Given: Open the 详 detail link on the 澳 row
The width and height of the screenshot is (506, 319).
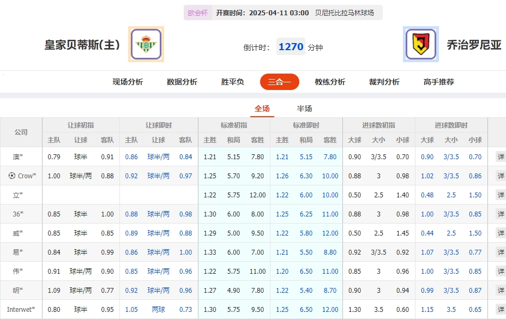Looking at the screenshot, I should [x=502, y=157].
